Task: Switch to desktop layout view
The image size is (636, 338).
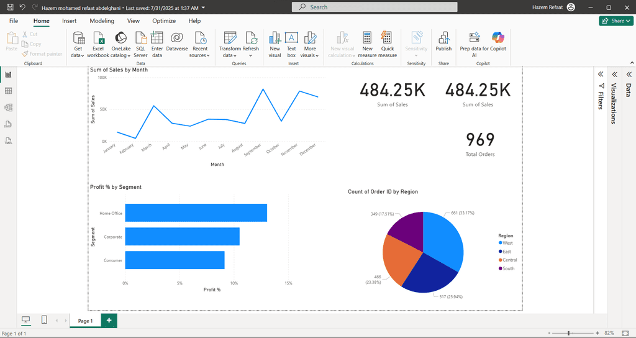Action: coord(26,320)
